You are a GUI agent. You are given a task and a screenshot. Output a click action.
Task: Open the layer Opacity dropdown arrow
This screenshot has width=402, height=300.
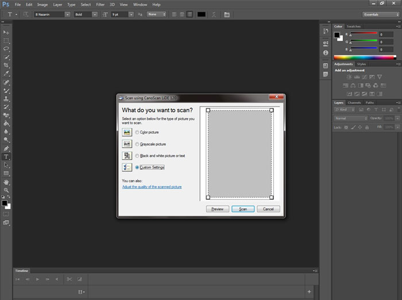pyautogui.click(x=397, y=118)
